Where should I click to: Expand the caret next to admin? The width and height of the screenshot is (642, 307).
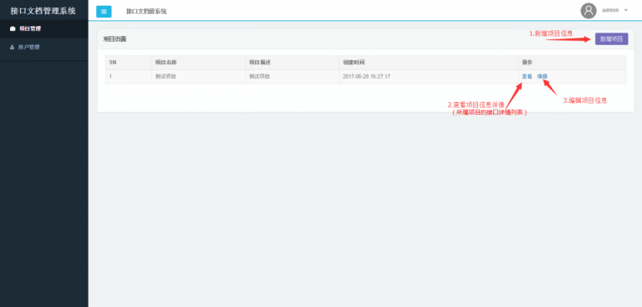(625, 10)
